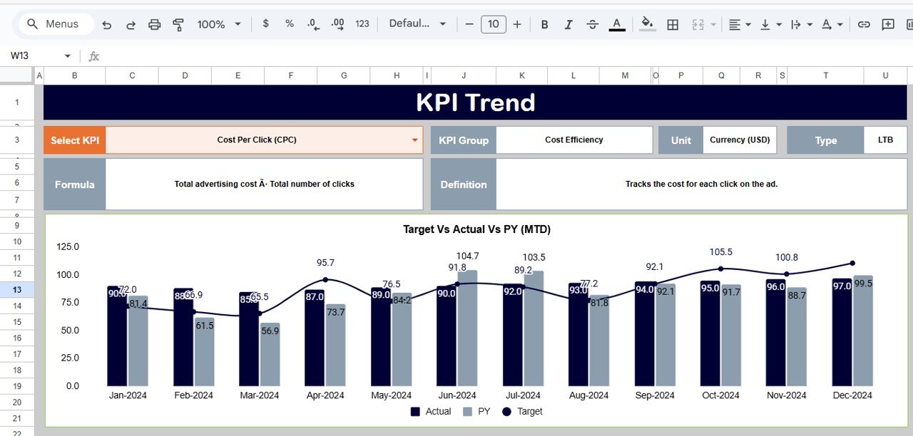This screenshot has height=436, width=913.
Task: Open the Text color picker
Action: (616, 24)
